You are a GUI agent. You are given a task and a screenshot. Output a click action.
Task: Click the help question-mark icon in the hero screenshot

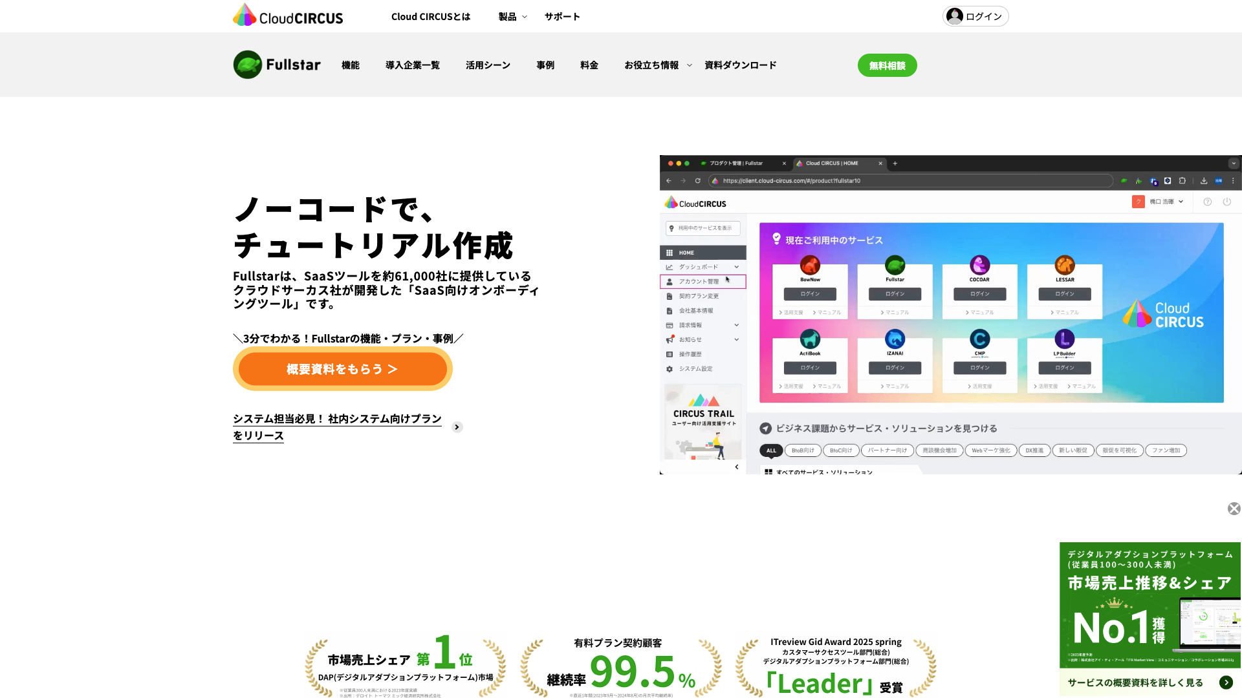click(1207, 202)
